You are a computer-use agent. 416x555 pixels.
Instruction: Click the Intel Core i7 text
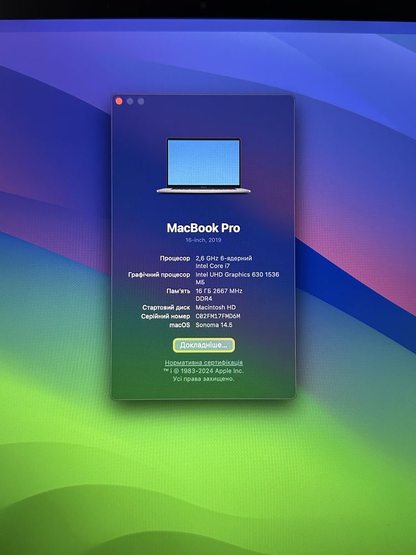coord(213,266)
